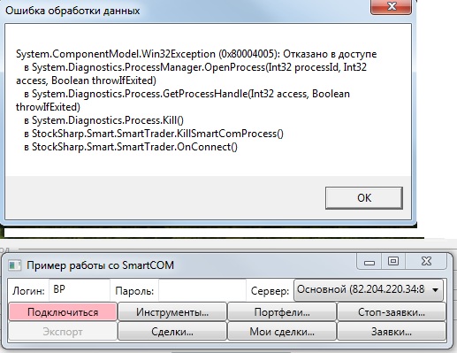
Task: Click the disabled Экспорт button
Action: click(x=63, y=332)
